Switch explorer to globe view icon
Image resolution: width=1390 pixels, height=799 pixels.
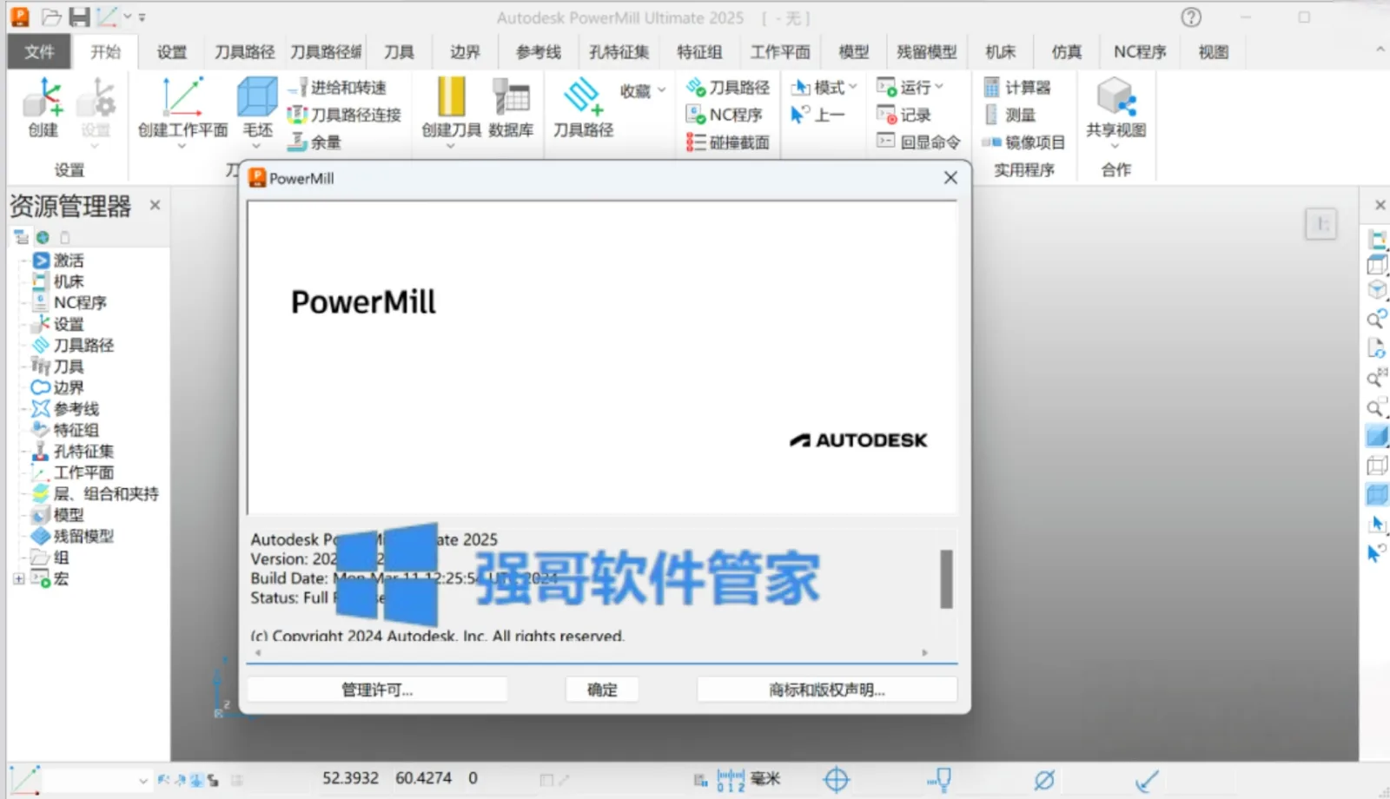click(x=43, y=237)
